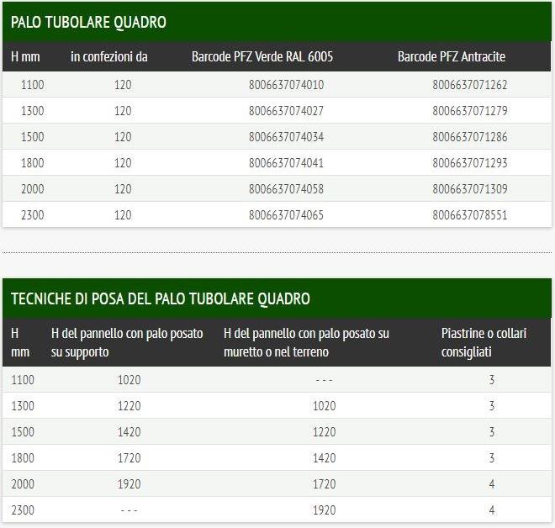
Task: Click the PALO TUBOLARE QUADRO table title
Action: coord(88,22)
